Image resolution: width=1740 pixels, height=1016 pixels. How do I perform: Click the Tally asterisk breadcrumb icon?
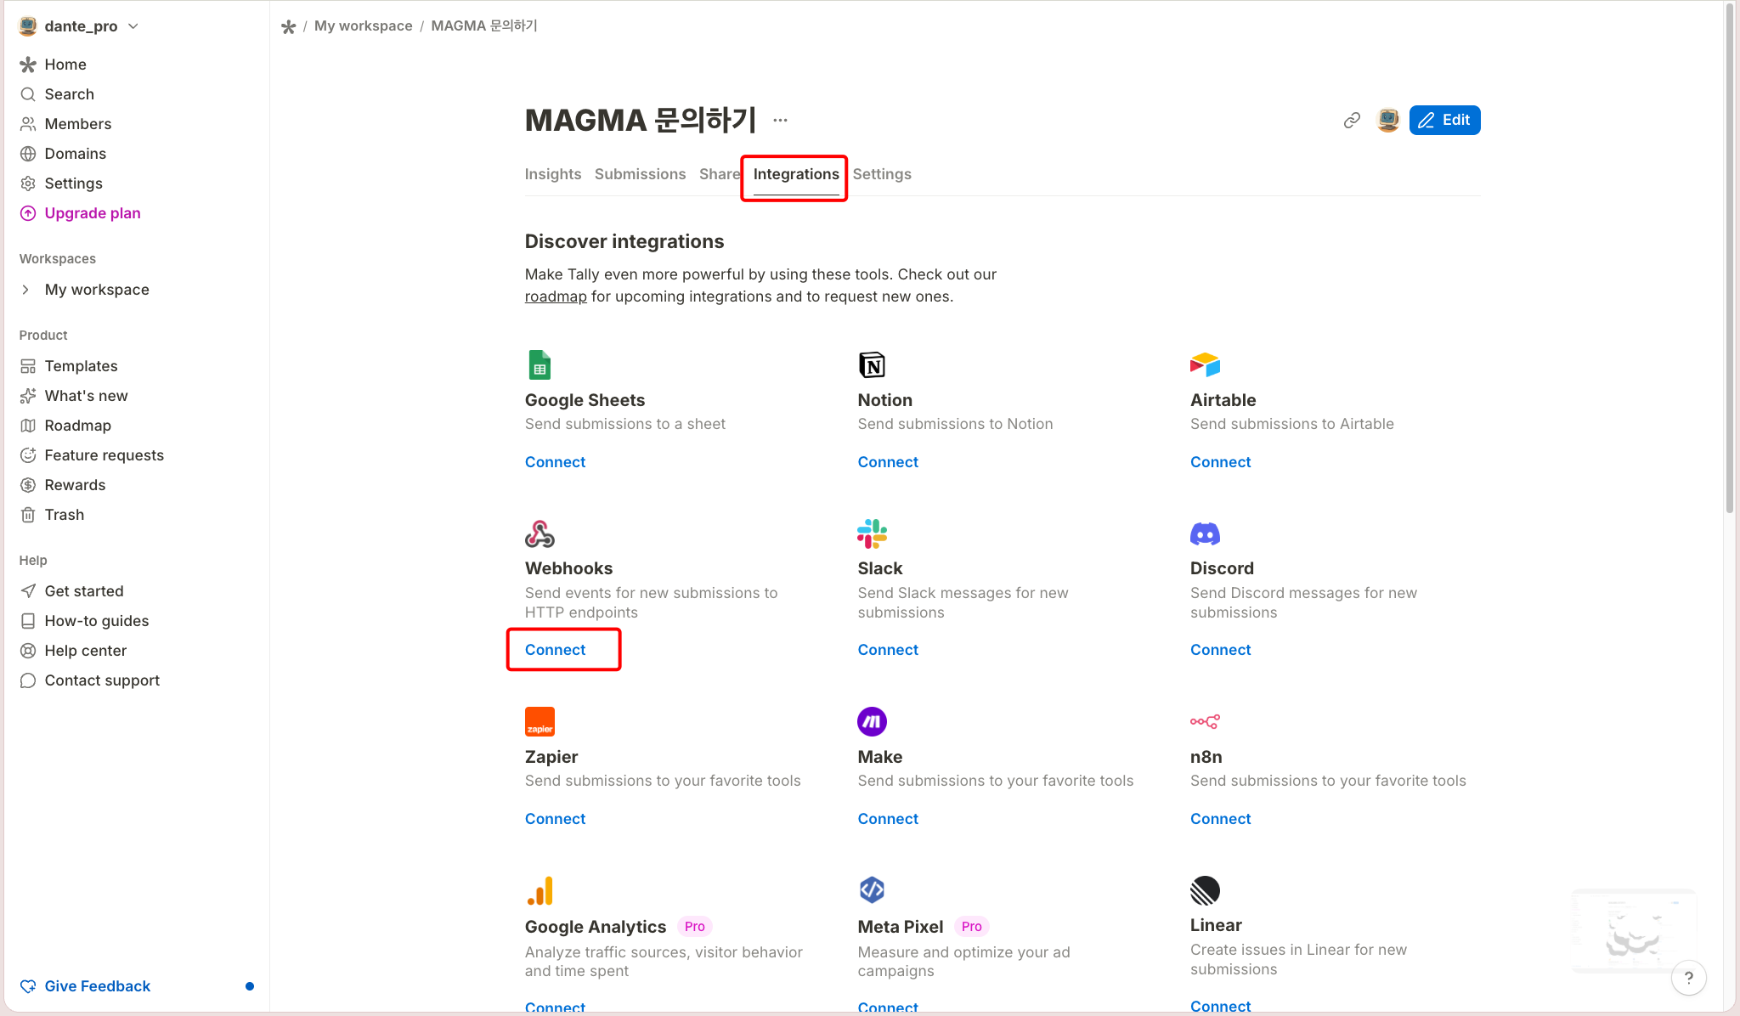click(x=288, y=26)
